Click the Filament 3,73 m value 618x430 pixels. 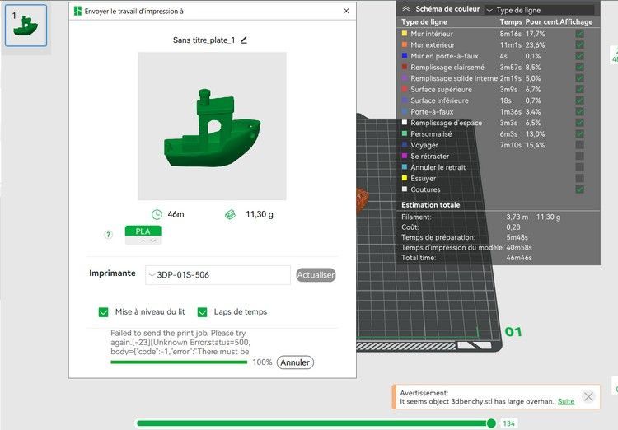click(517, 217)
